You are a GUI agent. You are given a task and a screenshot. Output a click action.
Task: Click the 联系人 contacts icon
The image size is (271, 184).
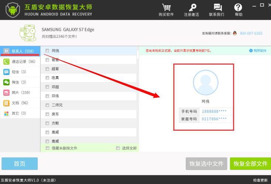pyautogui.click(x=6, y=51)
